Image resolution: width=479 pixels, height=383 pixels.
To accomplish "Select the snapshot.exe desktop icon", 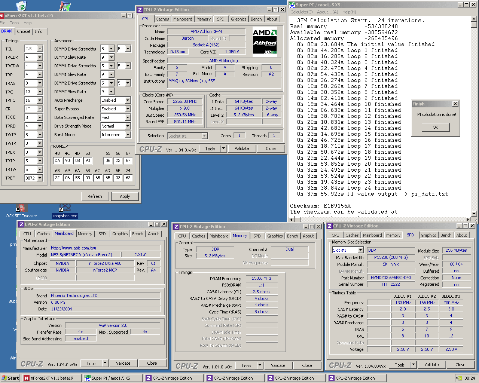I will pos(65,211).
